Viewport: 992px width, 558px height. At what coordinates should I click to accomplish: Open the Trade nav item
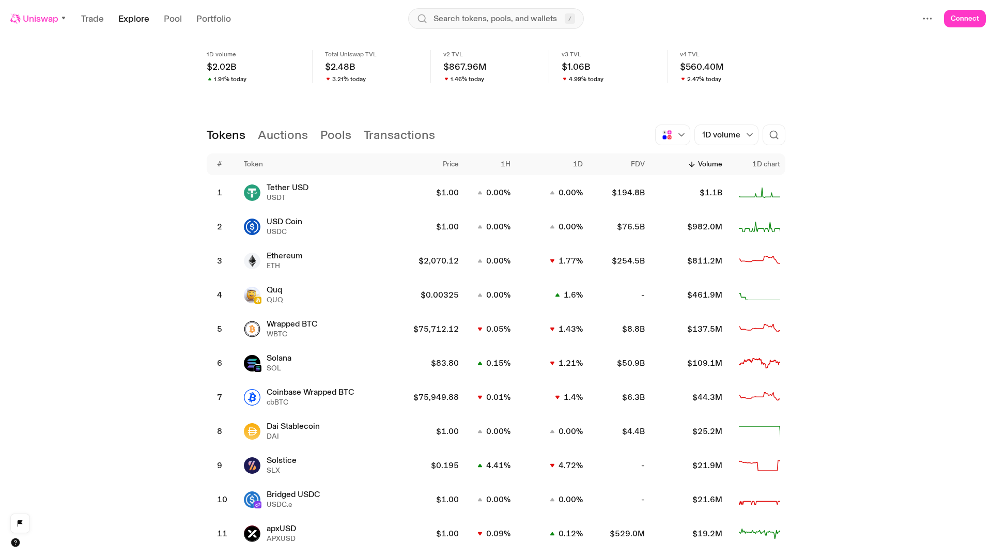[x=92, y=19]
